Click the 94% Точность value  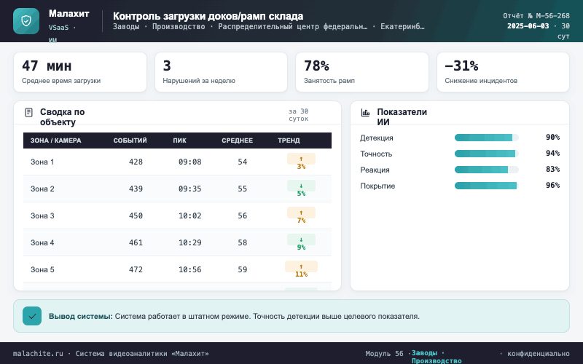(x=552, y=154)
